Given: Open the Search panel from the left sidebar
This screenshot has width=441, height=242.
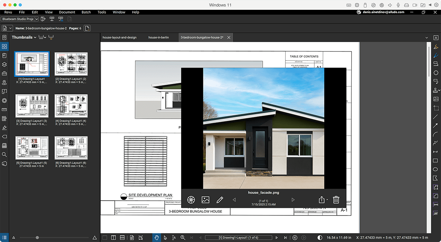Looking at the screenshot, I should click(x=4, y=155).
